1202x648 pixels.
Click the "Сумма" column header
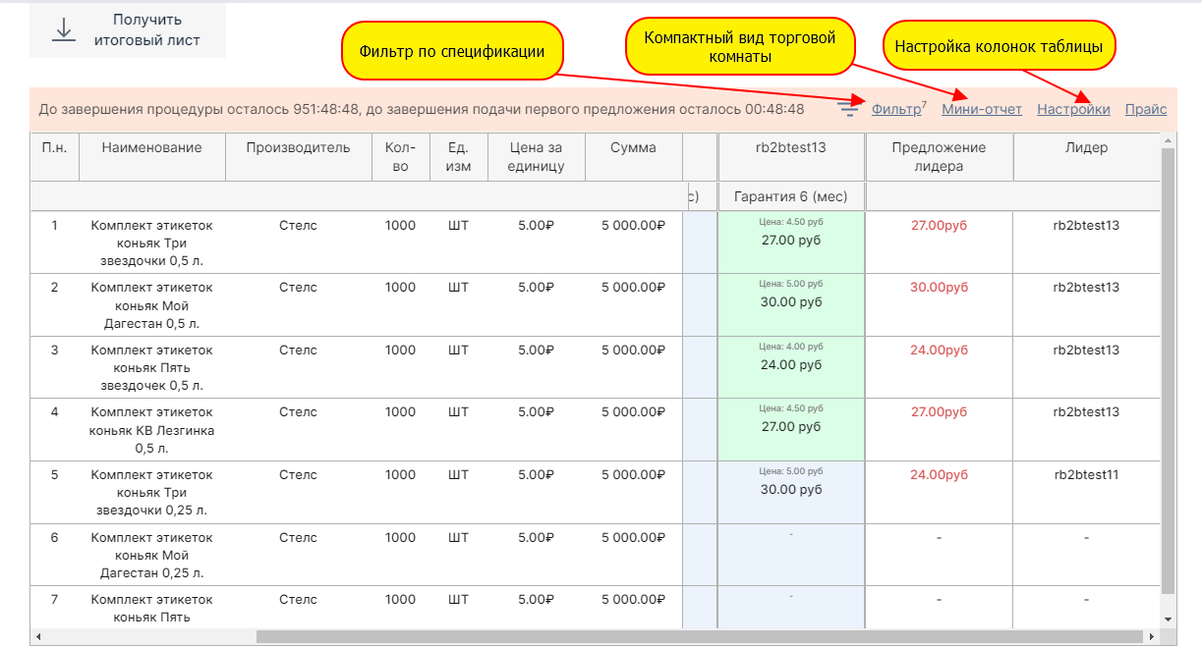pos(633,148)
